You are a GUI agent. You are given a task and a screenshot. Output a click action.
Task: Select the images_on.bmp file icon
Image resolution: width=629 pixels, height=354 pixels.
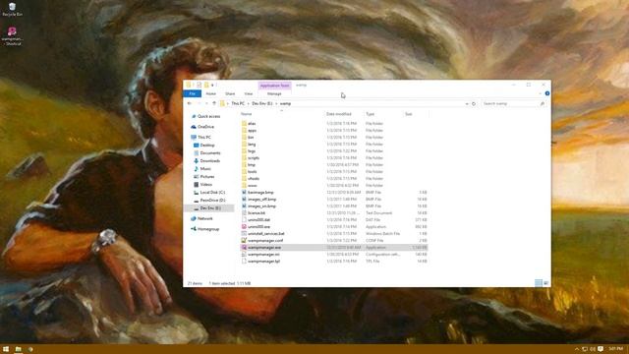pyautogui.click(x=244, y=206)
